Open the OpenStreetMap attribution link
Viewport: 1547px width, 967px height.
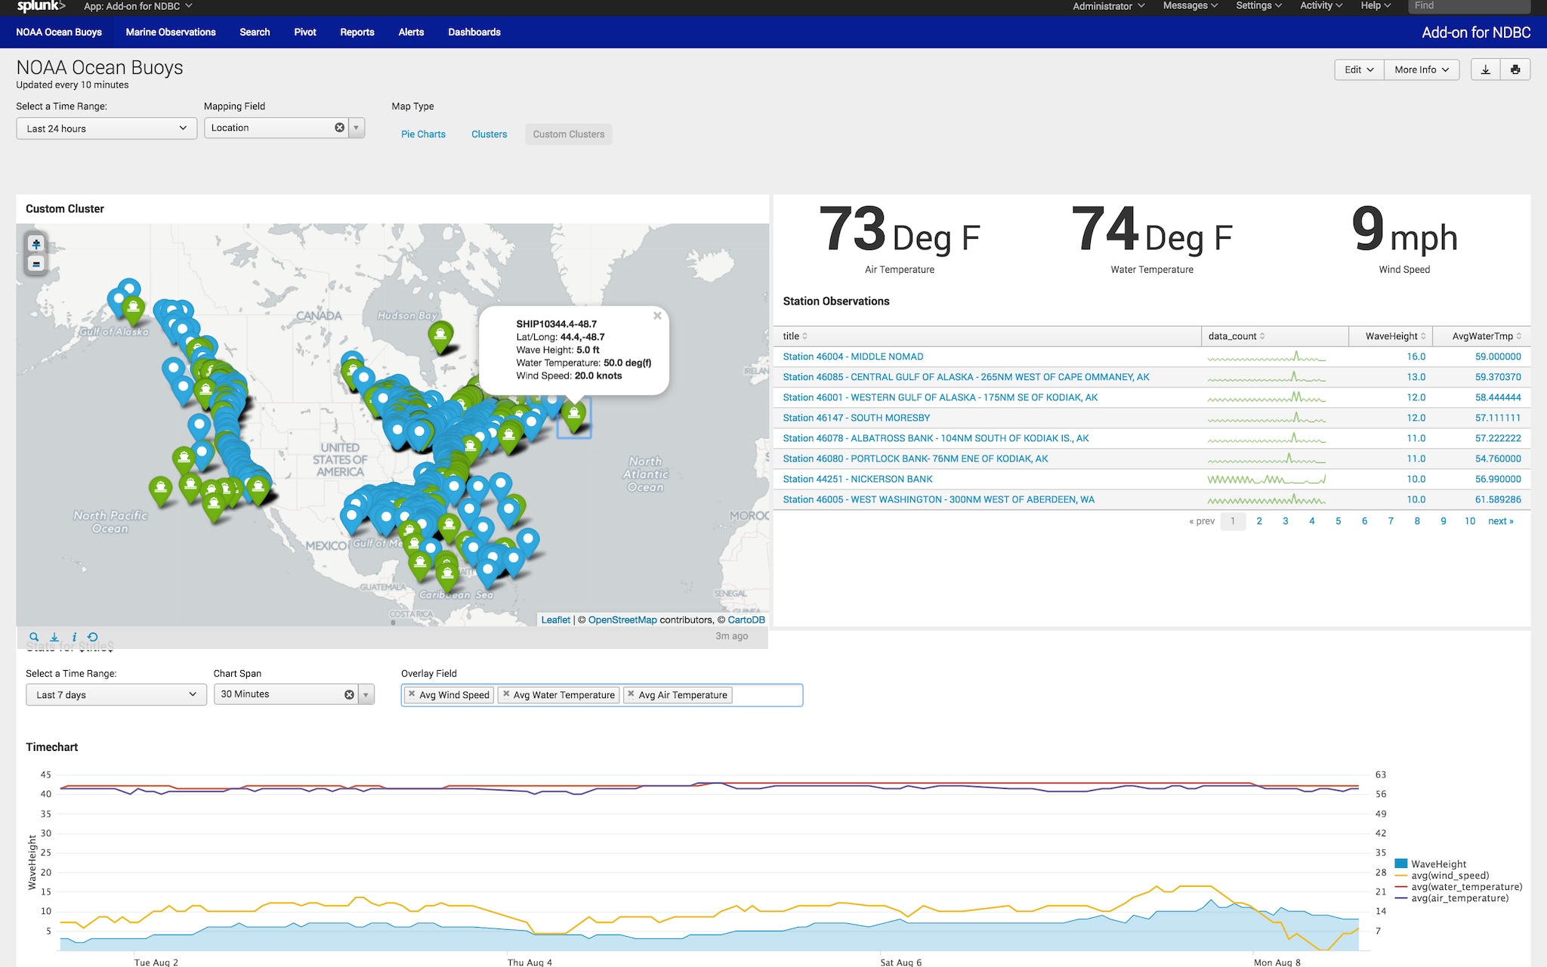[x=622, y=619]
